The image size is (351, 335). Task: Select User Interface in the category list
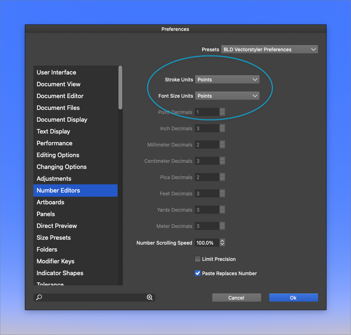click(57, 72)
